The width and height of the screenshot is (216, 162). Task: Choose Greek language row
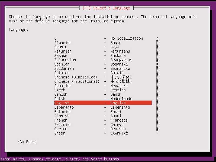click(x=103, y=133)
